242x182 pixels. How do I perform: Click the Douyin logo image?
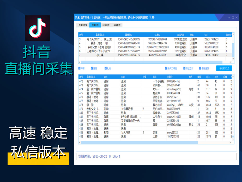coord(37,28)
